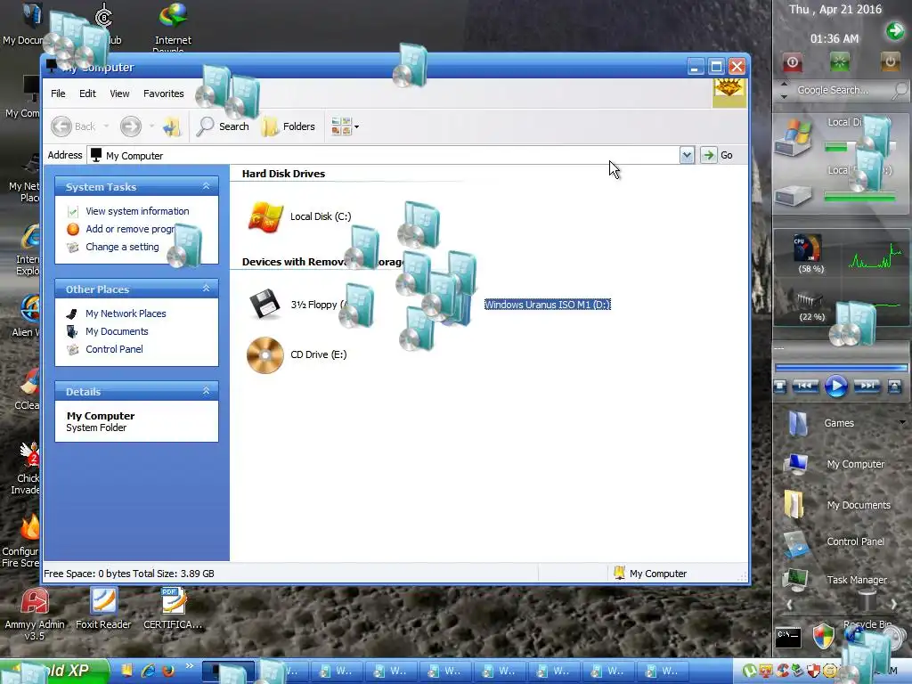This screenshot has height=684, width=912.
Task: Click green arrow icon beside clock
Action: point(894,31)
